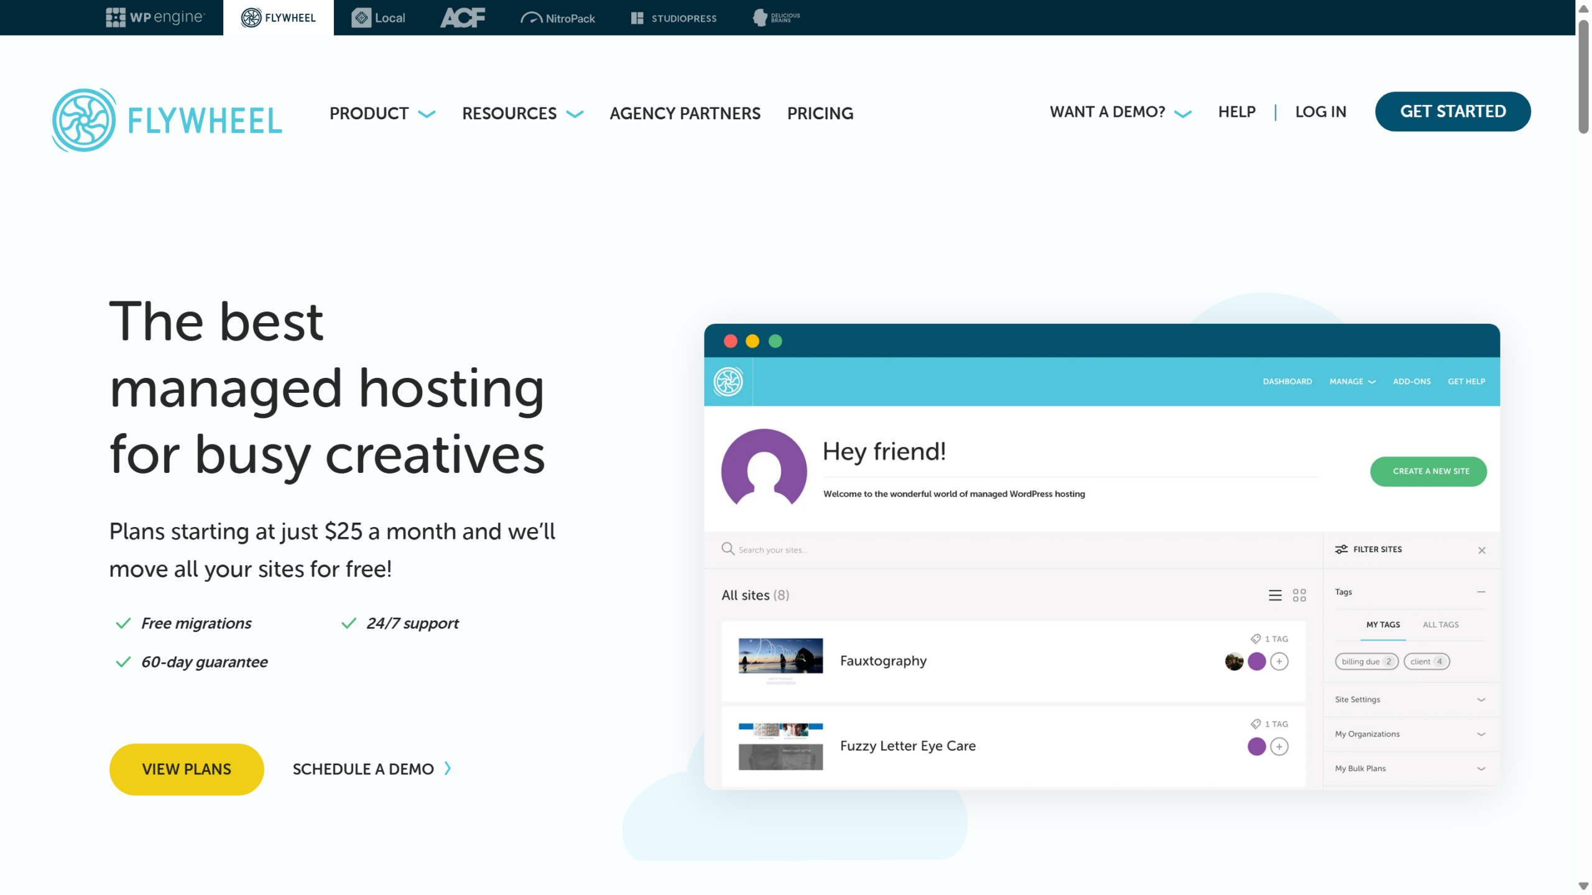Expand the My Bulk Plans section

(x=1410, y=768)
